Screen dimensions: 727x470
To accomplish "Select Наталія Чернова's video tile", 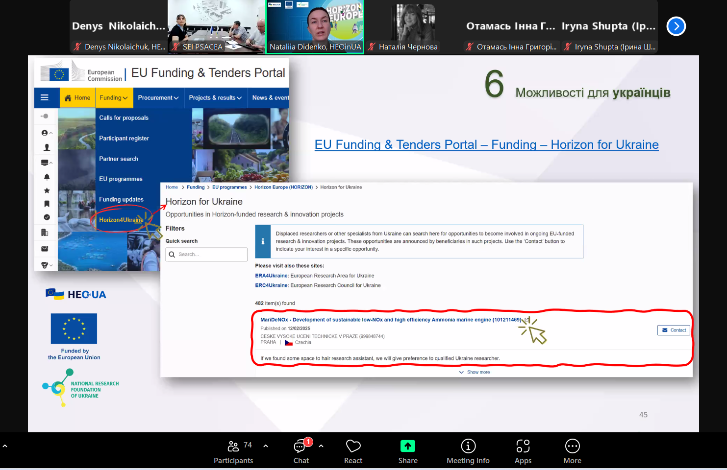I will point(413,27).
